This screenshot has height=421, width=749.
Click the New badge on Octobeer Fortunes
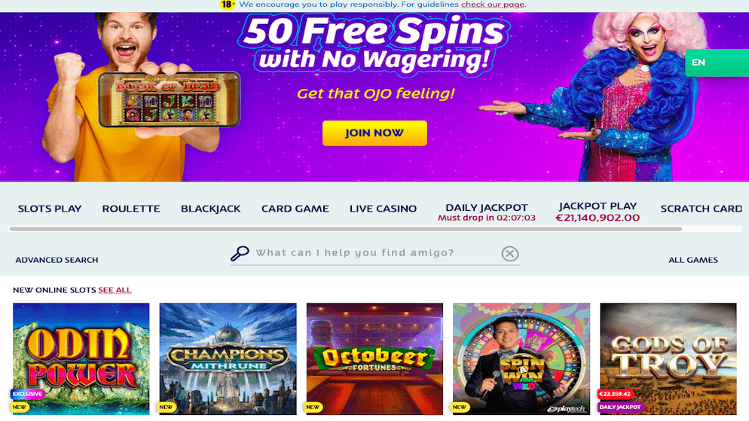313,407
